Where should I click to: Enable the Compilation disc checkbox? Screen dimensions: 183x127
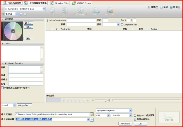tap(122, 25)
